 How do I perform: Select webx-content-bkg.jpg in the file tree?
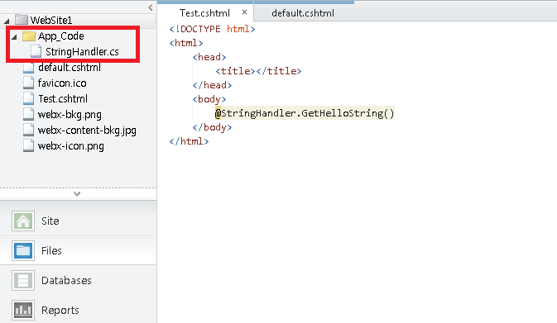87,131
